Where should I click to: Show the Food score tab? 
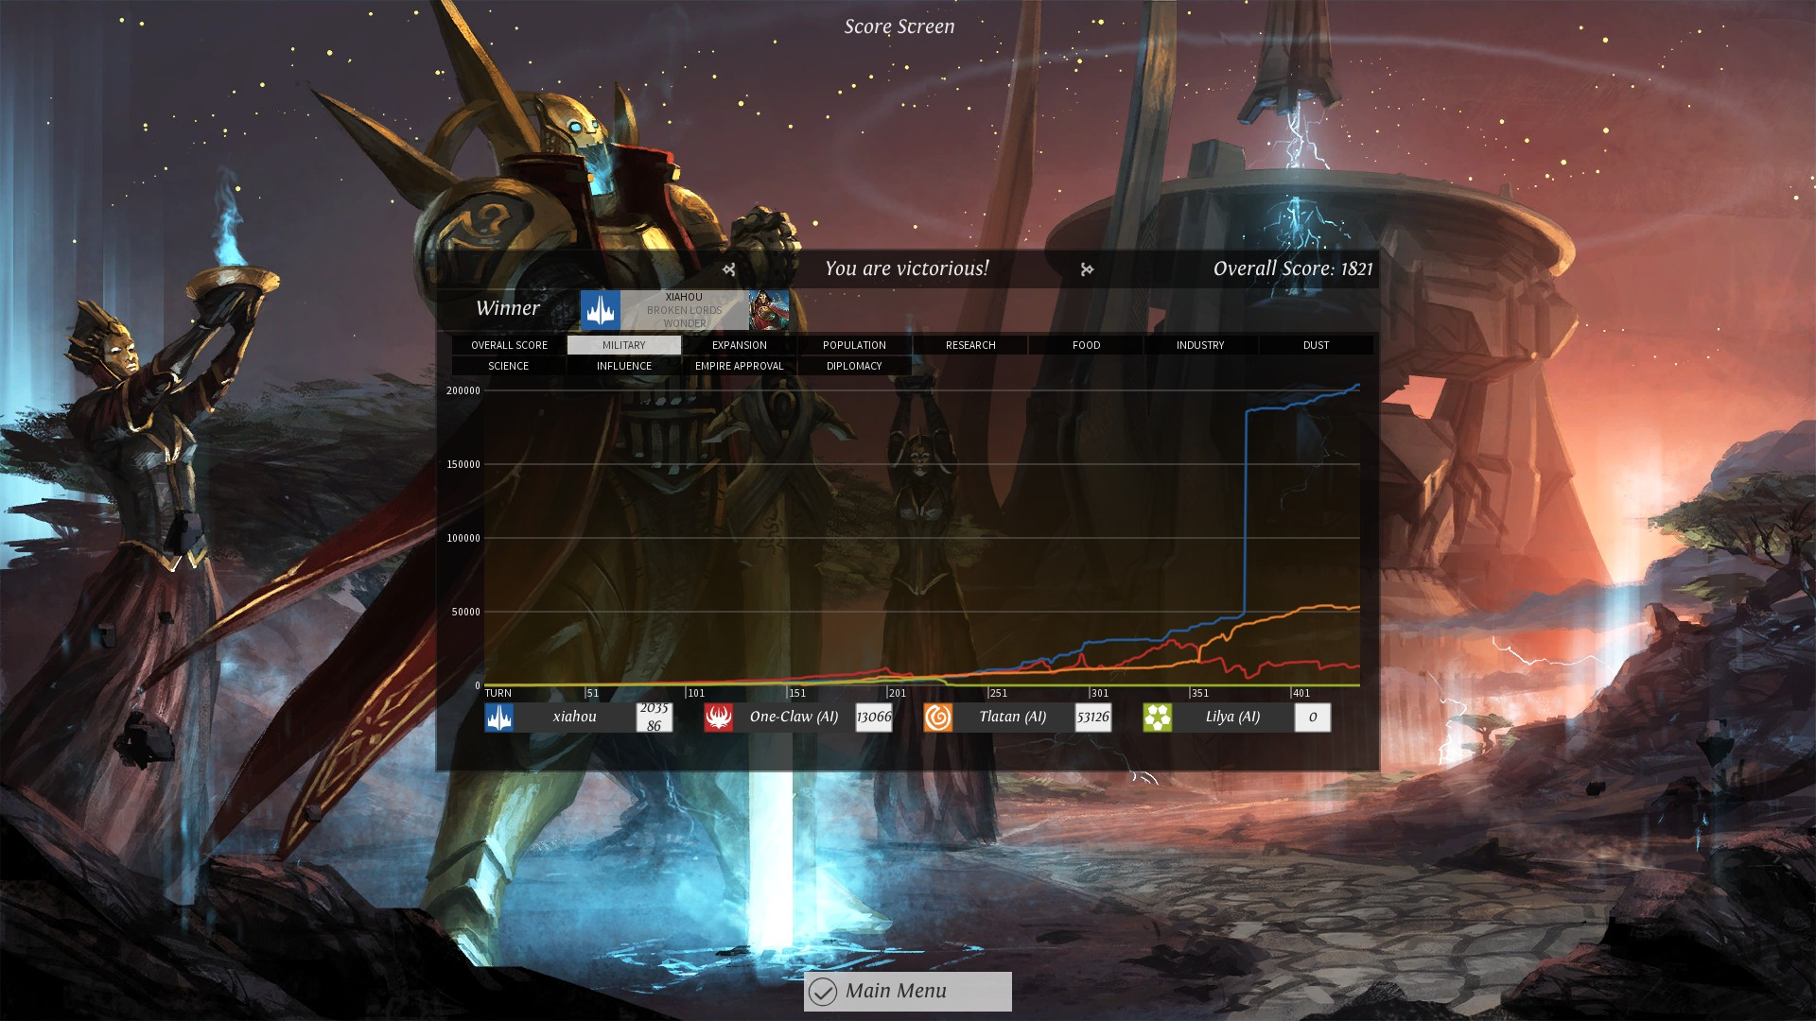(1086, 345)
